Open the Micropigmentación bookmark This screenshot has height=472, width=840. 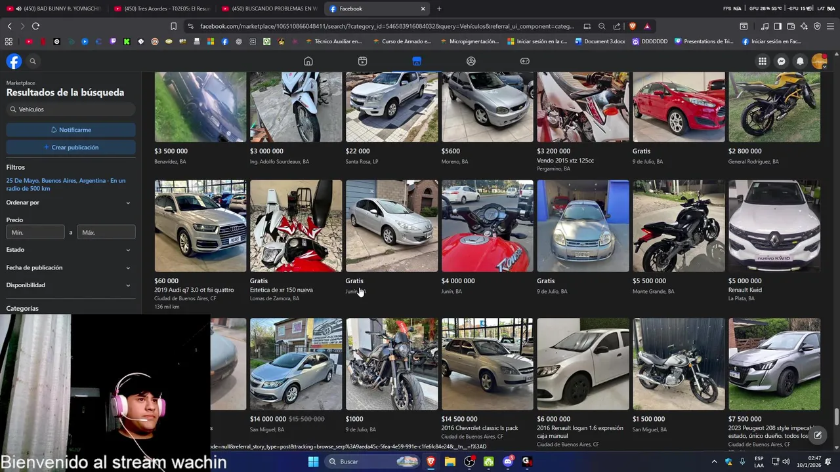click(469, 41)
